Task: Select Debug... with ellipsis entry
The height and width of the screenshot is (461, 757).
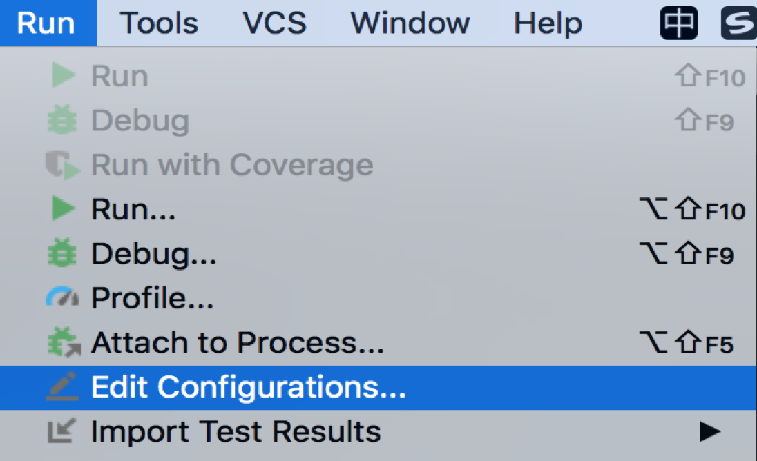Action: 378,254
